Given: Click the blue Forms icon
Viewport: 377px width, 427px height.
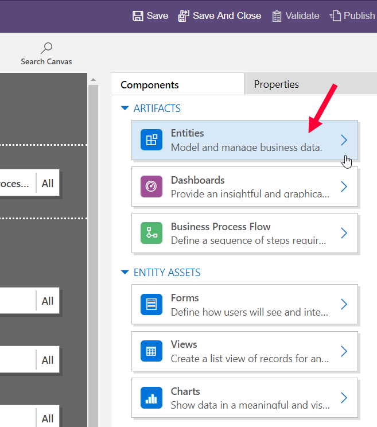Looking at the screenshot, I should click(151, 304).
